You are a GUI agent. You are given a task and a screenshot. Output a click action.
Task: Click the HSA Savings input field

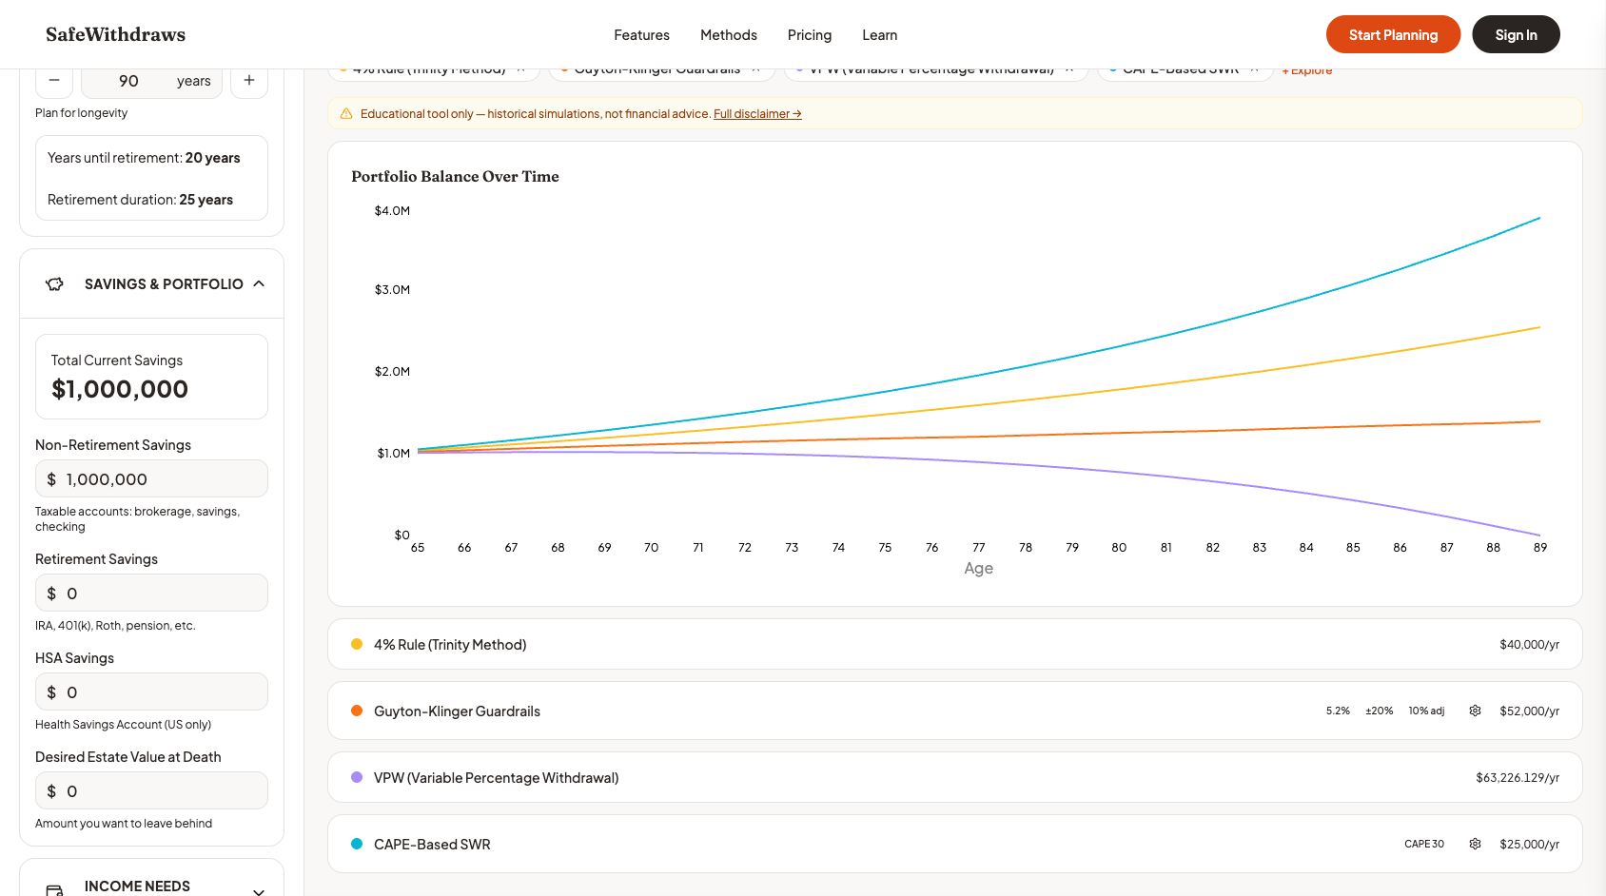tap(151, 691)
